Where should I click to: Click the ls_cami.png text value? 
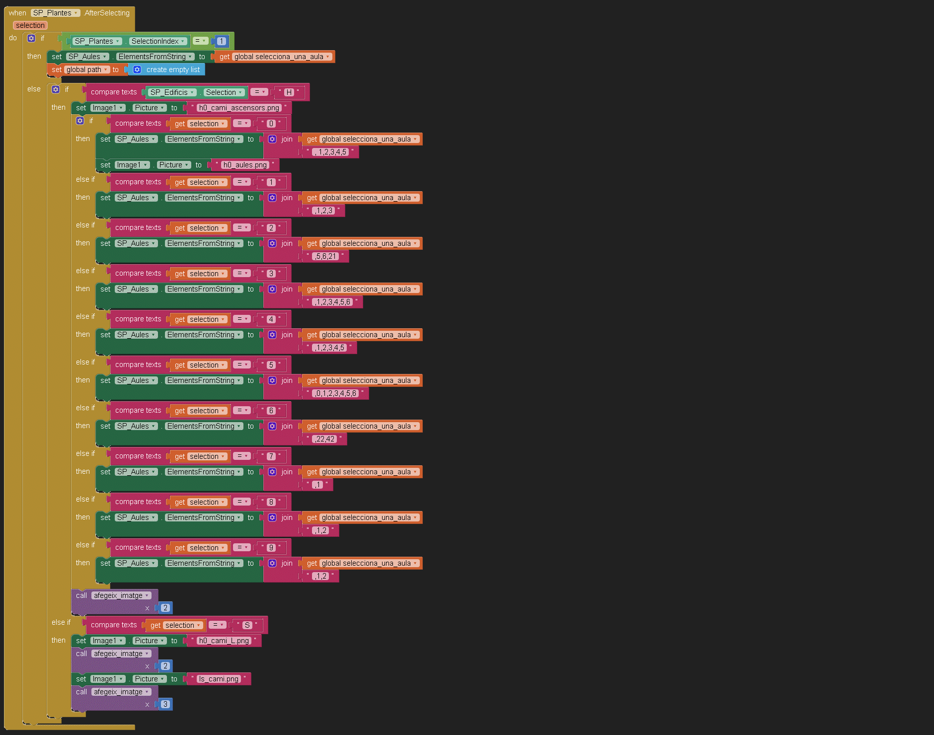219,679
